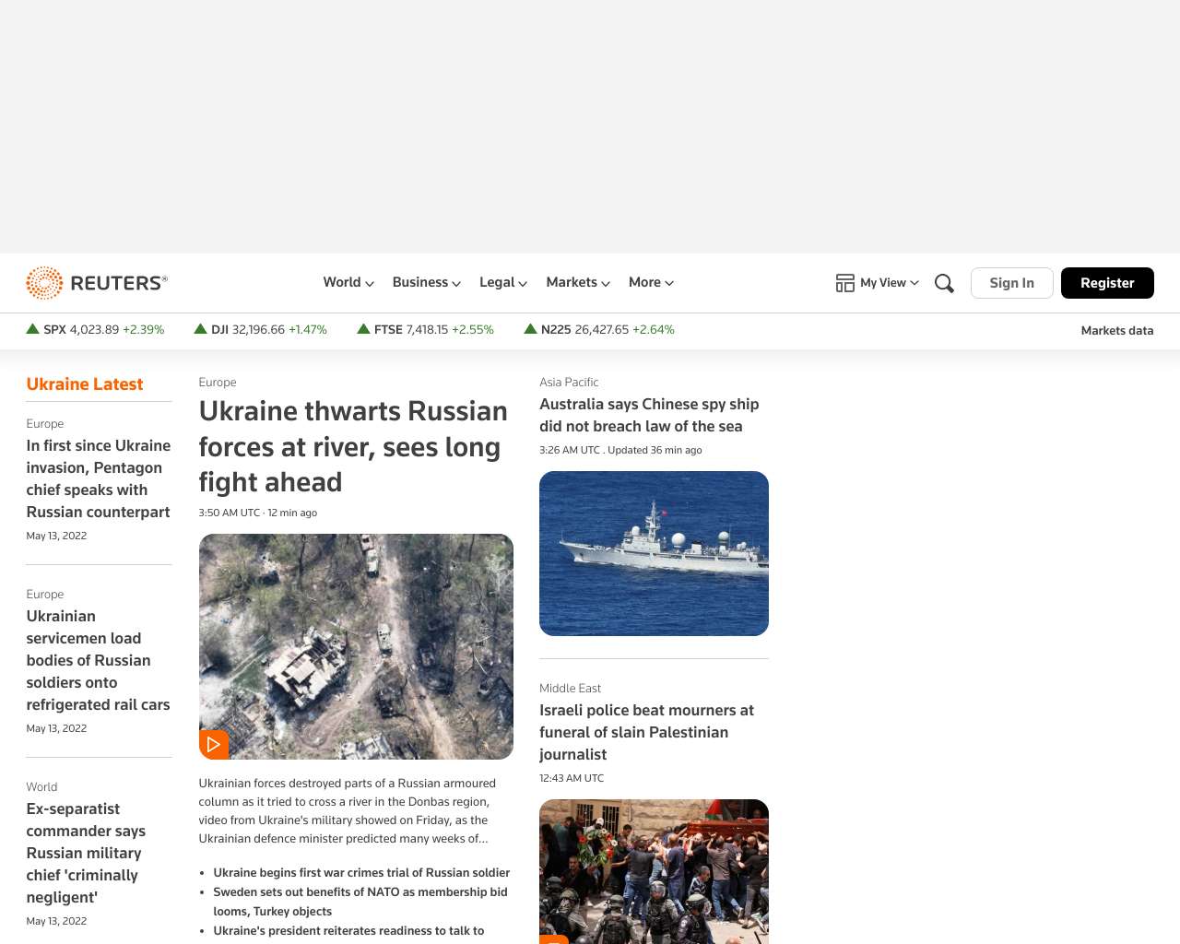This screenshot has width=1180, height=944.
Task: Click the DJI green up-arrow indicator
Action: [200, 329]
